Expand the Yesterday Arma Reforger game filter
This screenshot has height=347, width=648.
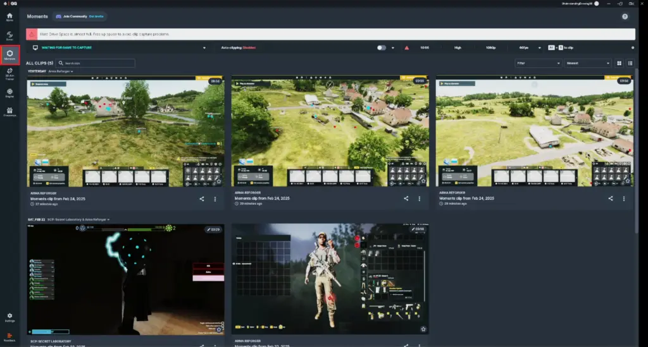point(61,71)
